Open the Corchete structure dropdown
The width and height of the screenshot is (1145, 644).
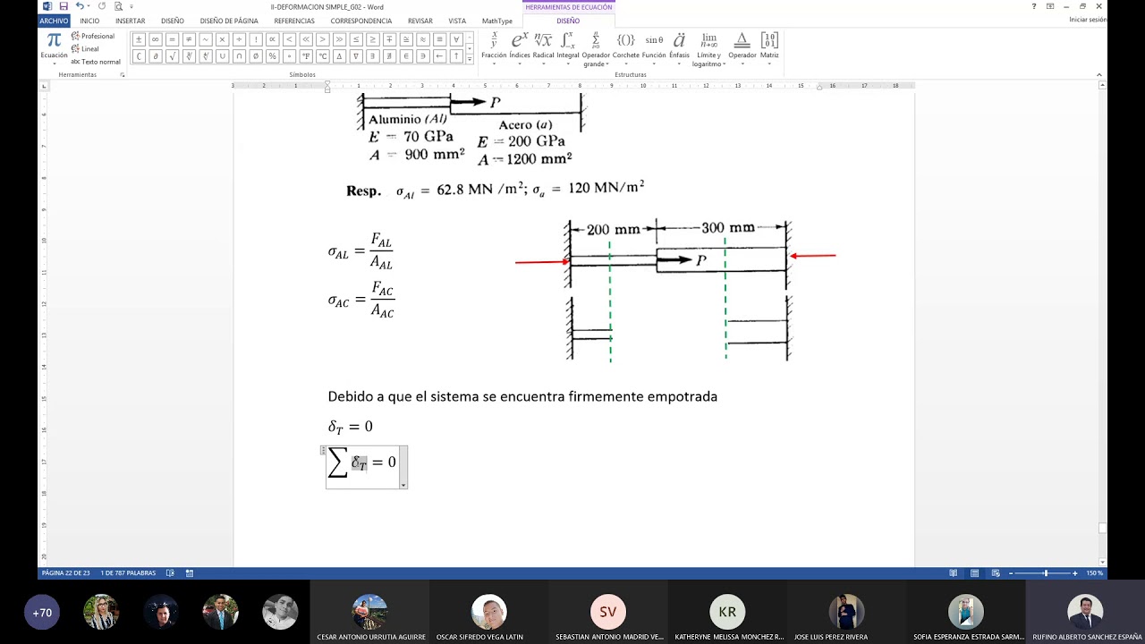pos(626,47)
